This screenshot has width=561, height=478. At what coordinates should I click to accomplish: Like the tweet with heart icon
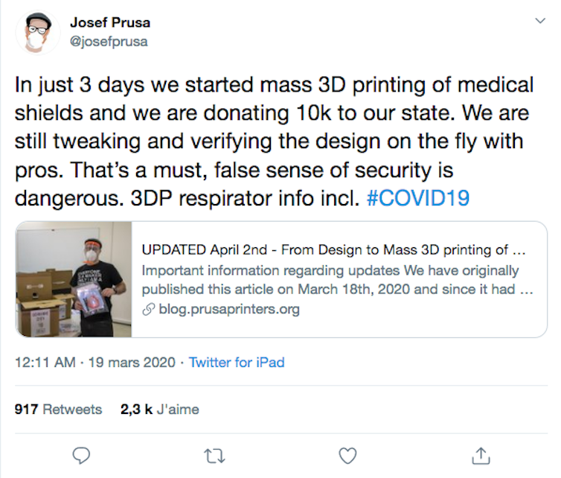click(x=347, y=455)
